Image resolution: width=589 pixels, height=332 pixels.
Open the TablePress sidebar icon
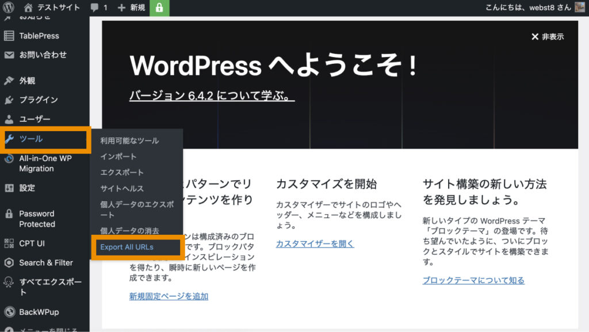pos(10,36)
